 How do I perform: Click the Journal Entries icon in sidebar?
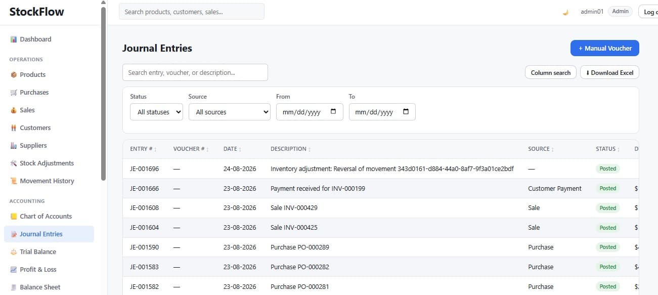tap(14, 234)
